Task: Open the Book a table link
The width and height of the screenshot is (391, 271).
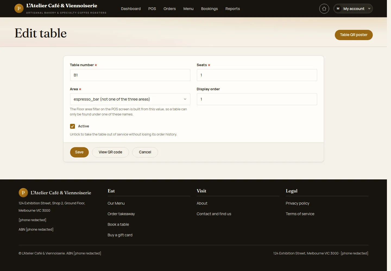Action: click(118, 224)
